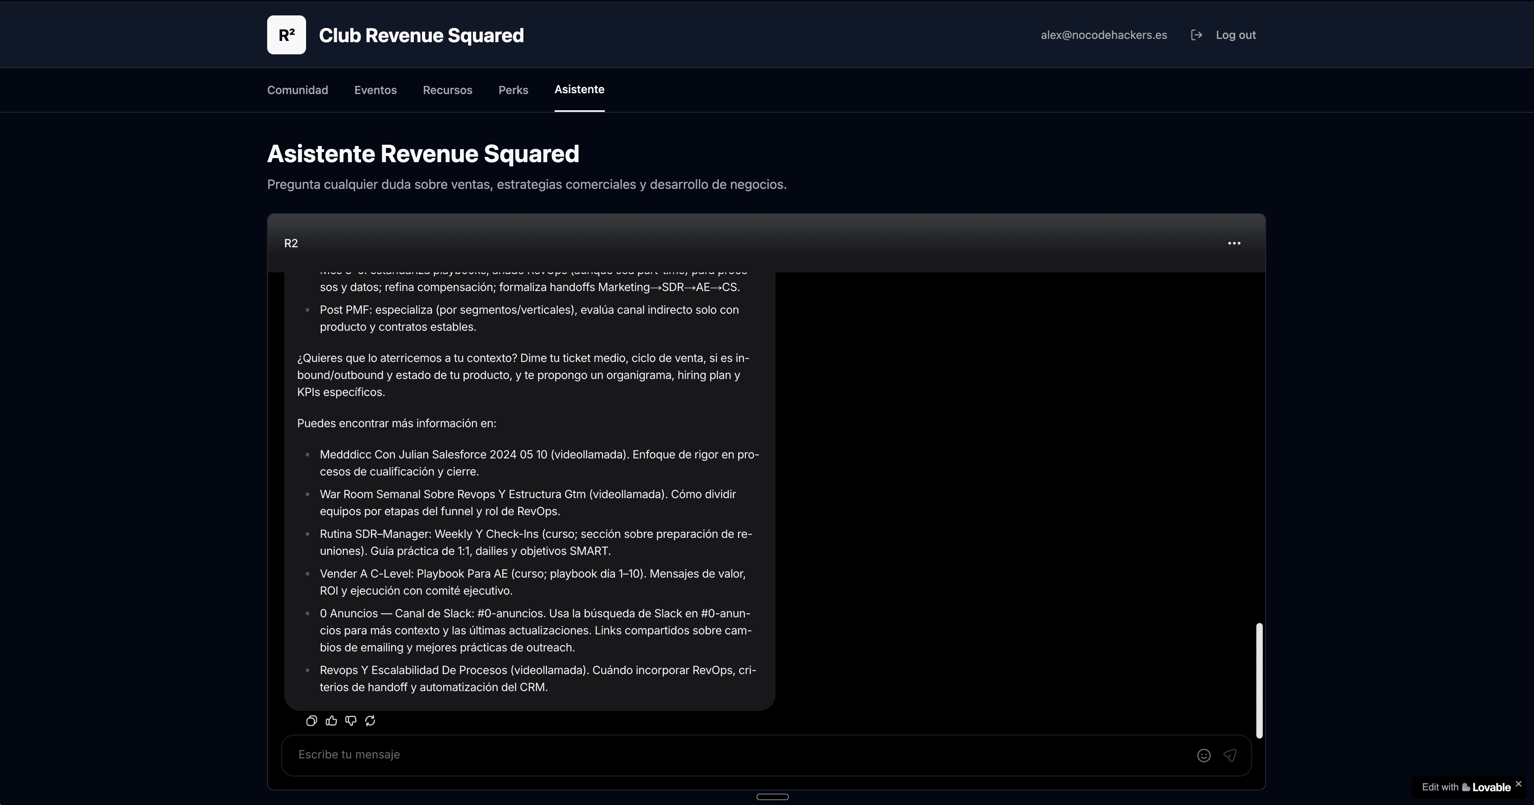Click the R² logo icon
1534x805 pixels.
[287, 35]
